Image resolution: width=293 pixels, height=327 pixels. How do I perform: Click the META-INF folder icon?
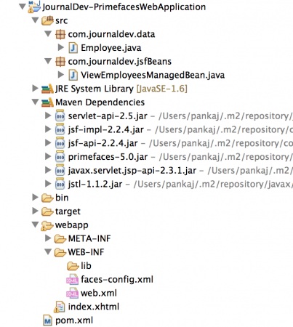60,239
